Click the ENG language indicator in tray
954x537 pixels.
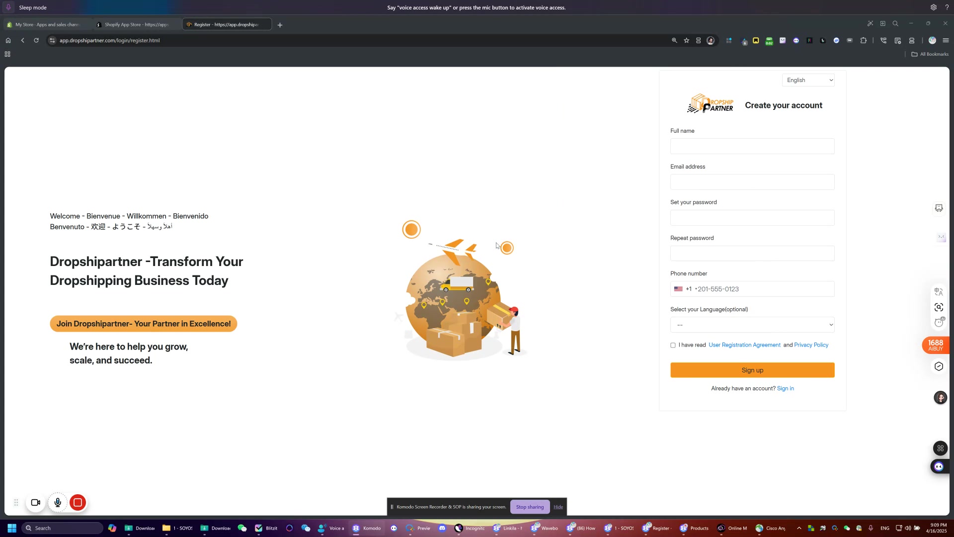pyautogui.click(x=885, y=528)
